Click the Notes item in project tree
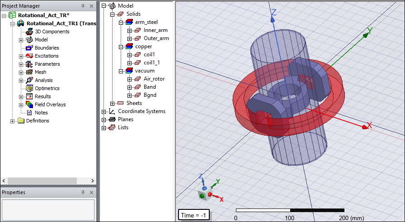The width and height of the screenshot is (405, 222). [41, 113]
